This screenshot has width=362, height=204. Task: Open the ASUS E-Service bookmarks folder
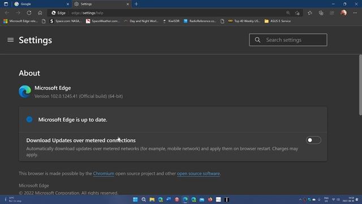pyautogui.click(x=278, y=21)
